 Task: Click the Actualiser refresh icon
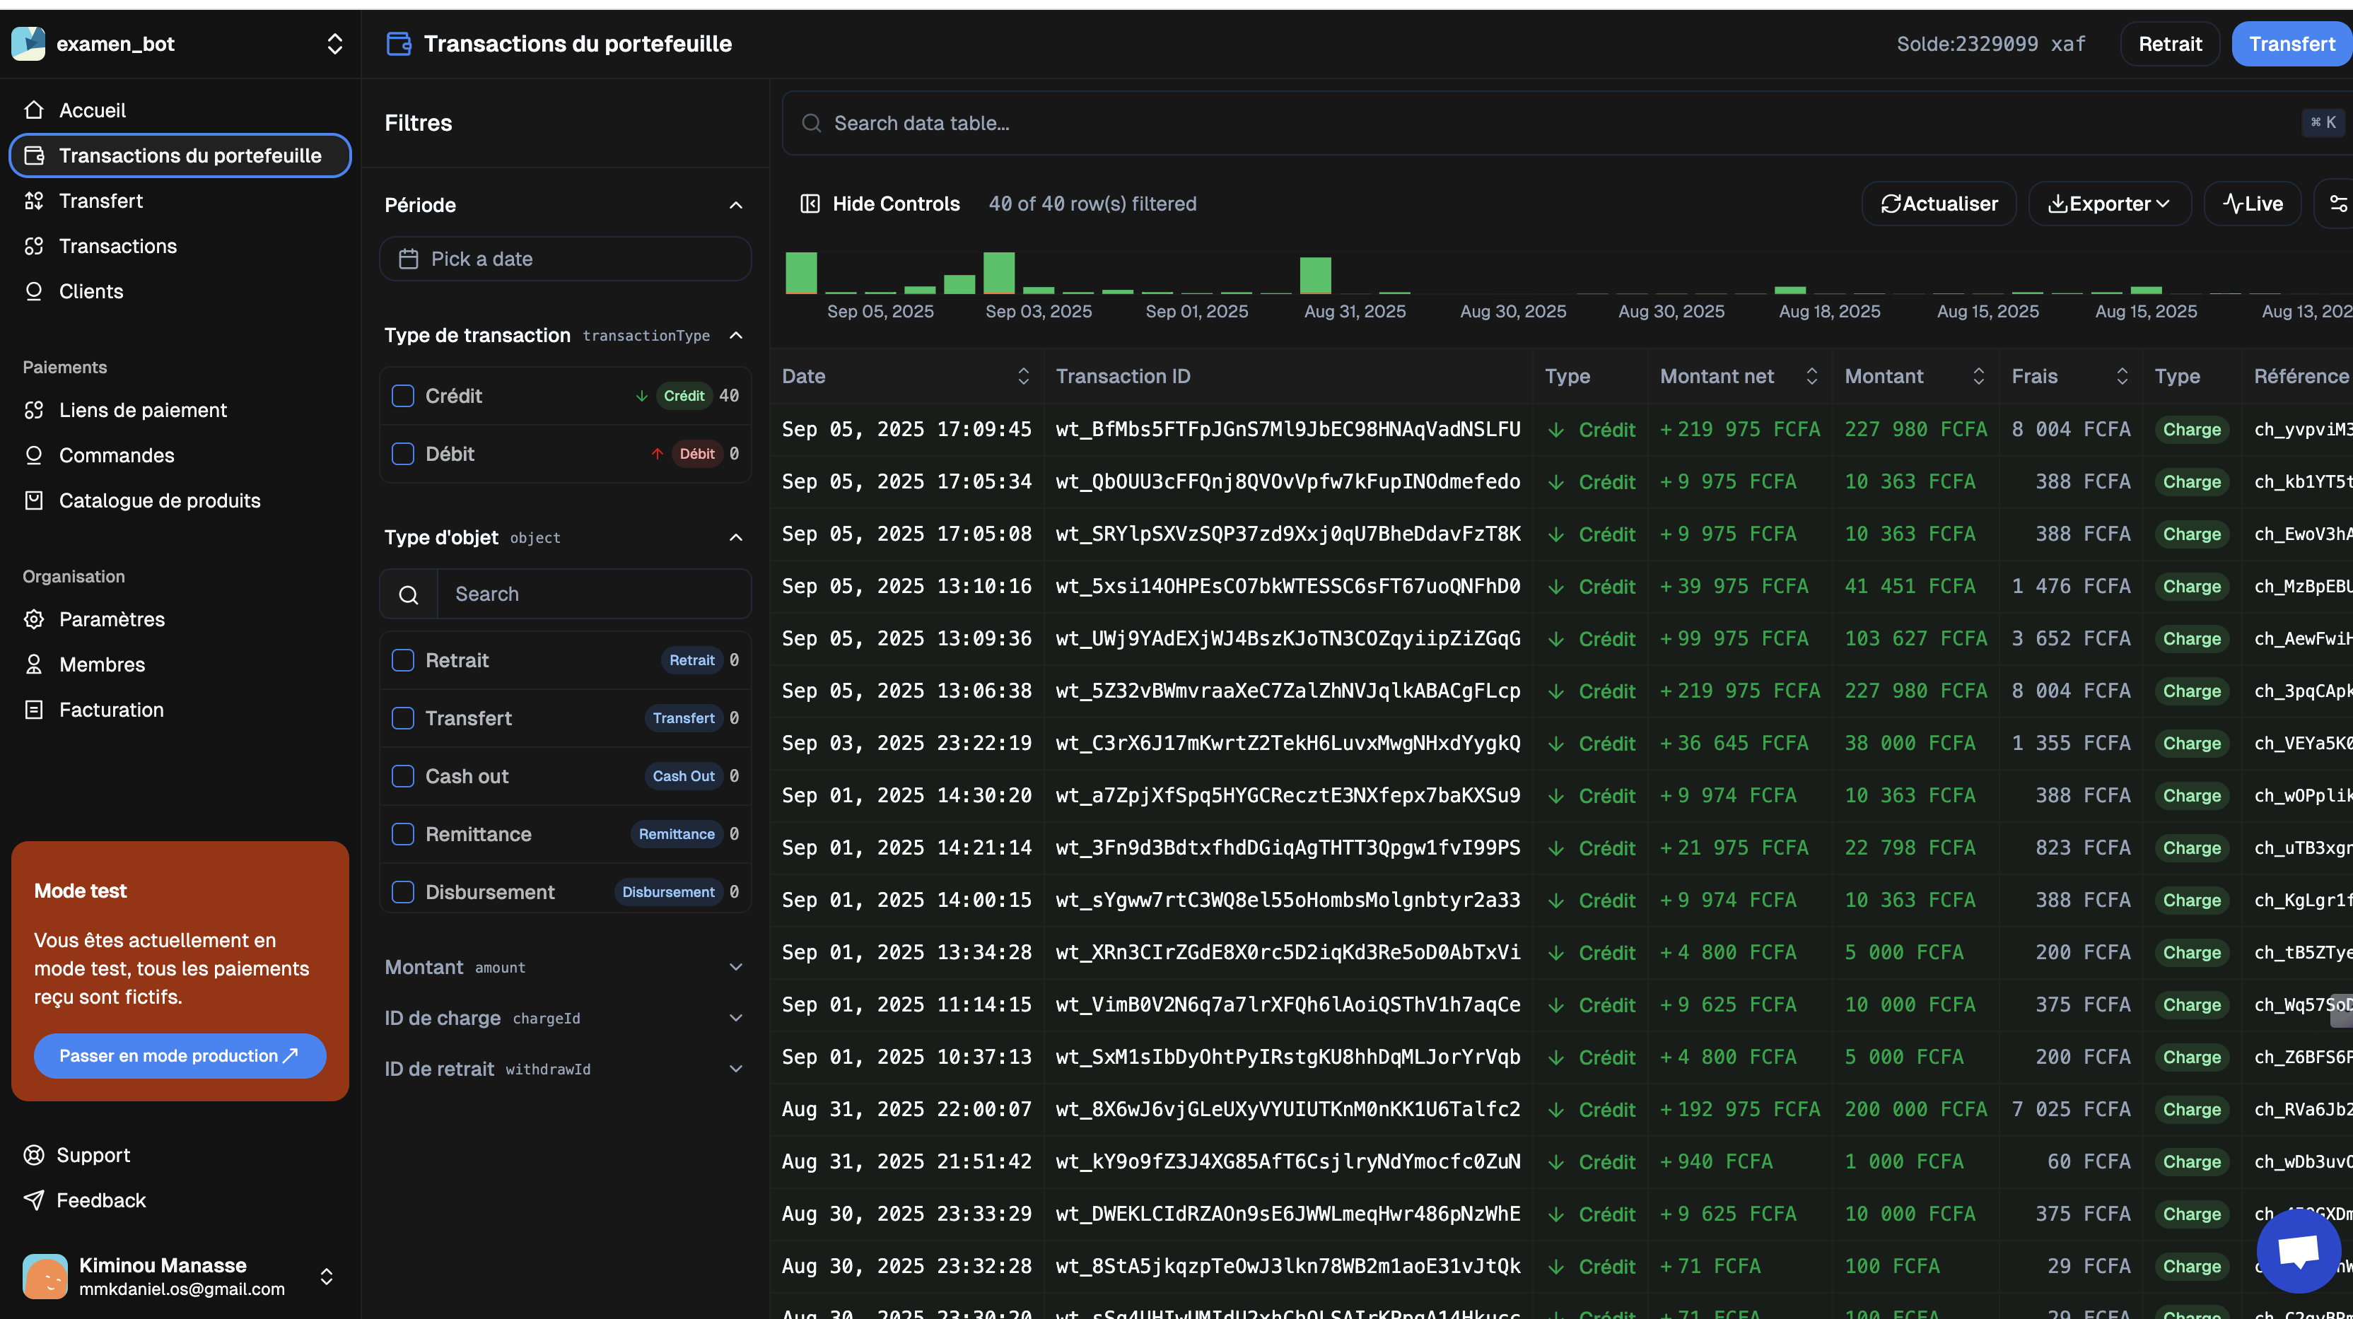pos(1890,204)
